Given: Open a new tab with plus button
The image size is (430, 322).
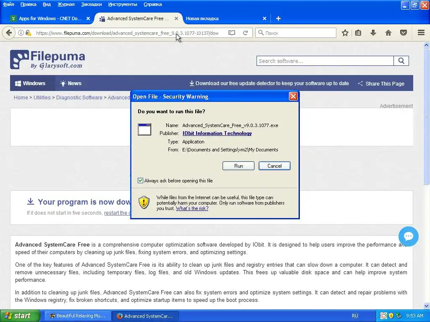Looking at the screenshot, I should [278, 18].
